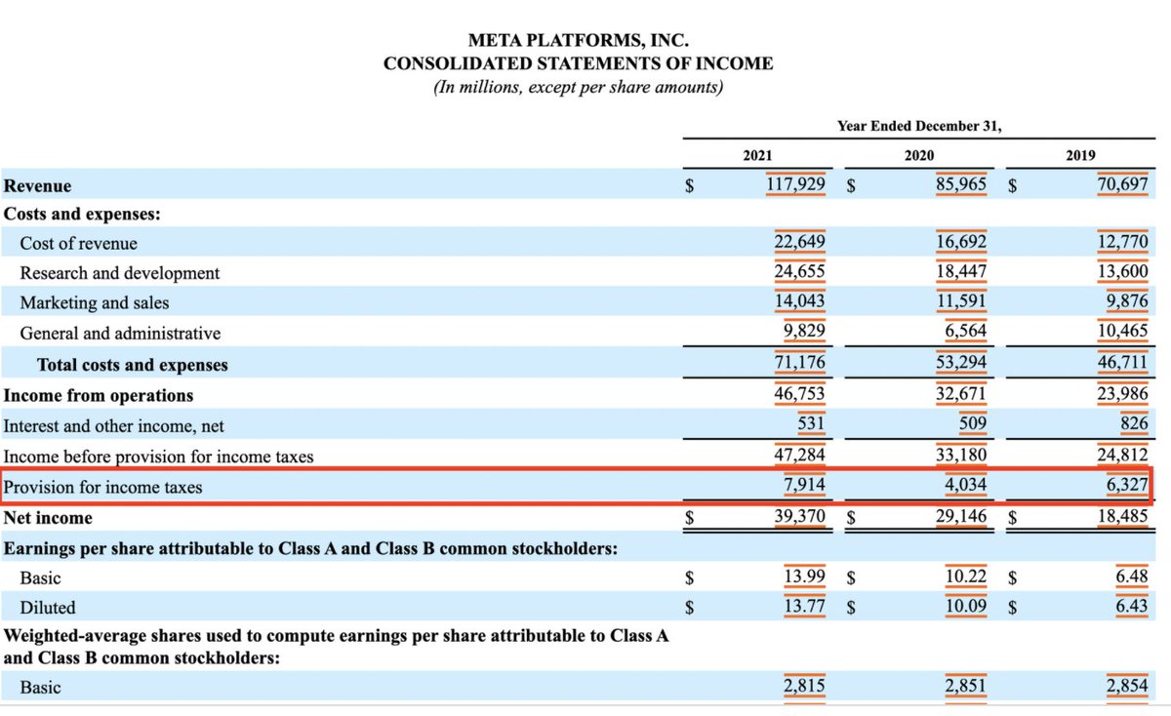
Task: Click 2019 General and administrative 10,465
Action: [1123, 332]
